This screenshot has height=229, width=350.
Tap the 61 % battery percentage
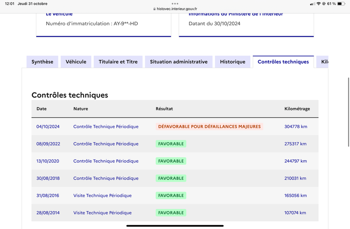[332, 3]
